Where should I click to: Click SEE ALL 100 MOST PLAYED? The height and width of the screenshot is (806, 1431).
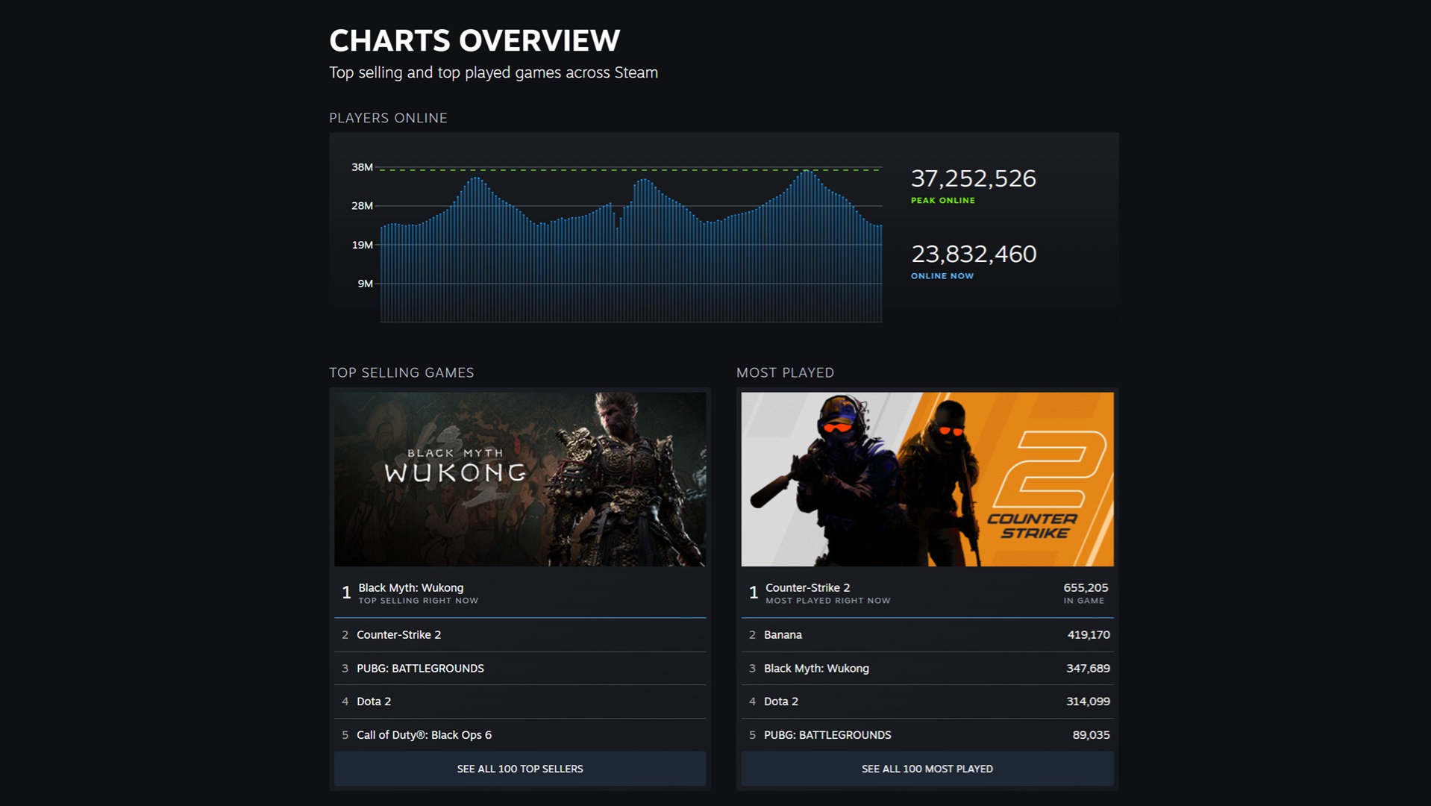click(x=927, y=768)
